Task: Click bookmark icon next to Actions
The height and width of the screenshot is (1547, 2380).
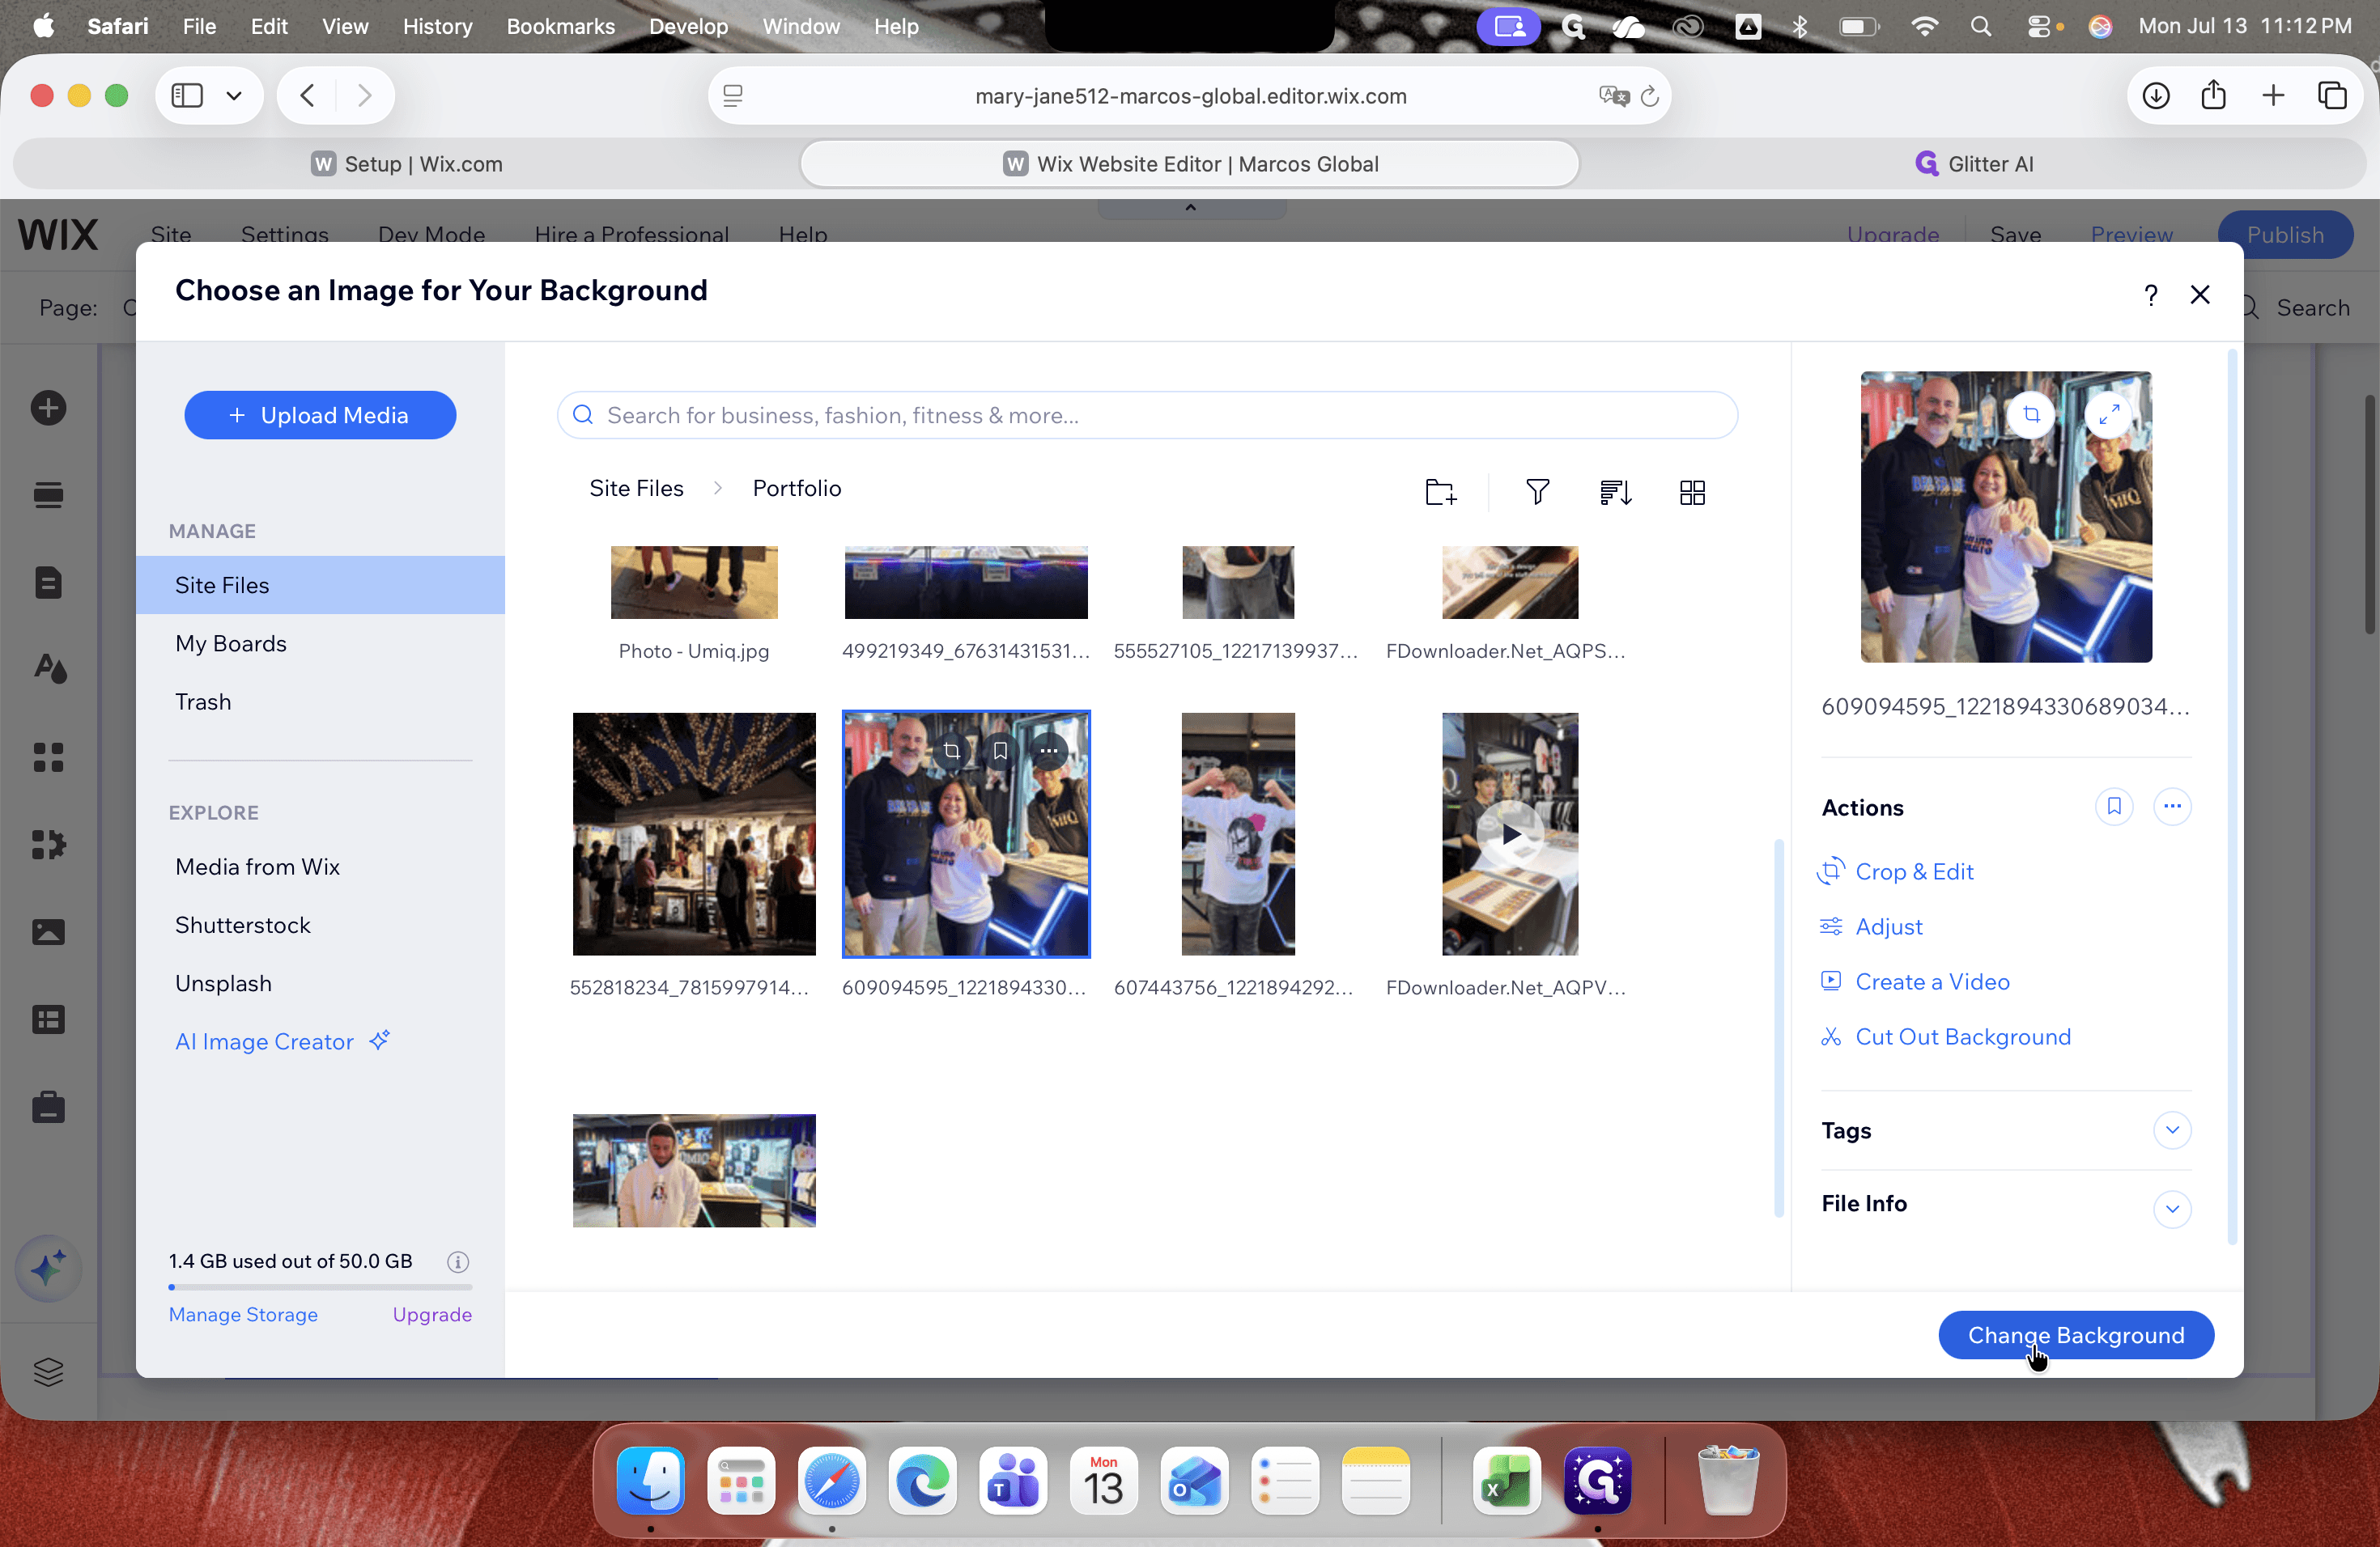Action: coord(2114,806)
